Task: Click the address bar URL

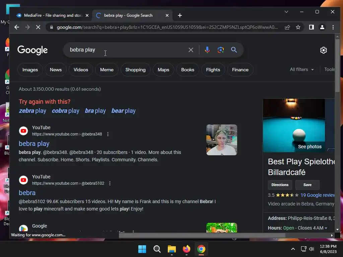Action: point(167,27)
